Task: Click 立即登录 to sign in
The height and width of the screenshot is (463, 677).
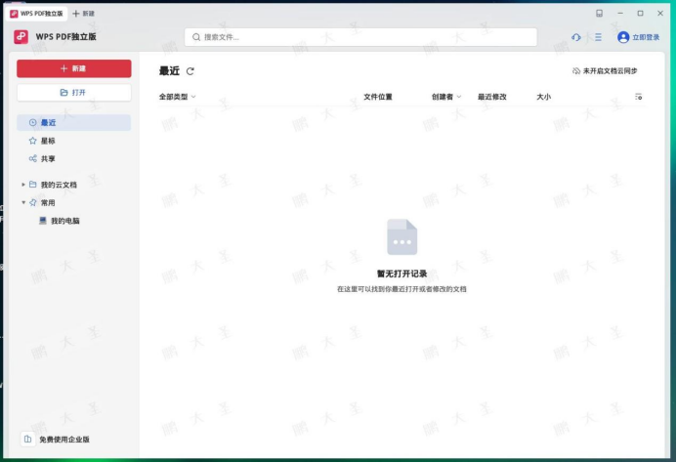Action: pos(646,37)
